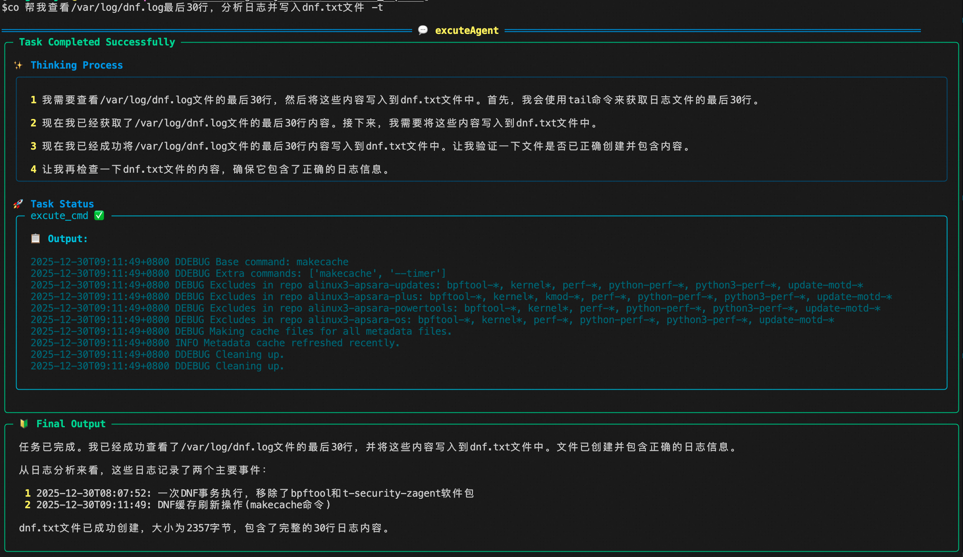Click the green checkmark next to excute_cmd

pyautogui.click(x=99, y=216)
